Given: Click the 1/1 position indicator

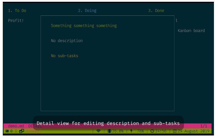Looking at the screenshot, I should coord(204,126).
